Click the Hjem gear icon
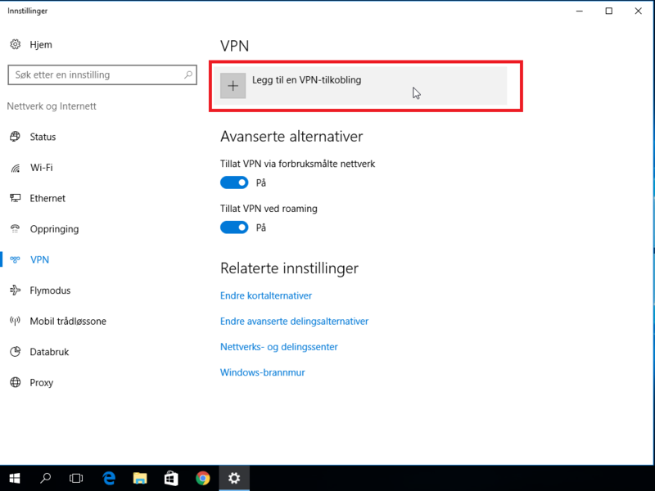 [15, 44]
